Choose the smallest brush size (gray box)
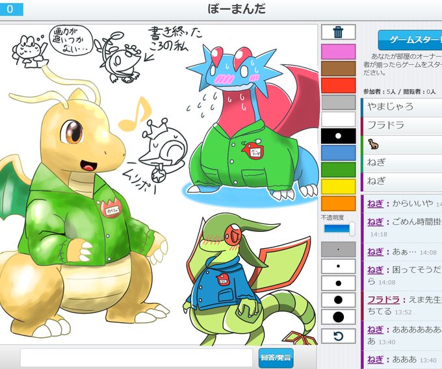The width and height of the screenshot is (442, 369). (338, 249)
